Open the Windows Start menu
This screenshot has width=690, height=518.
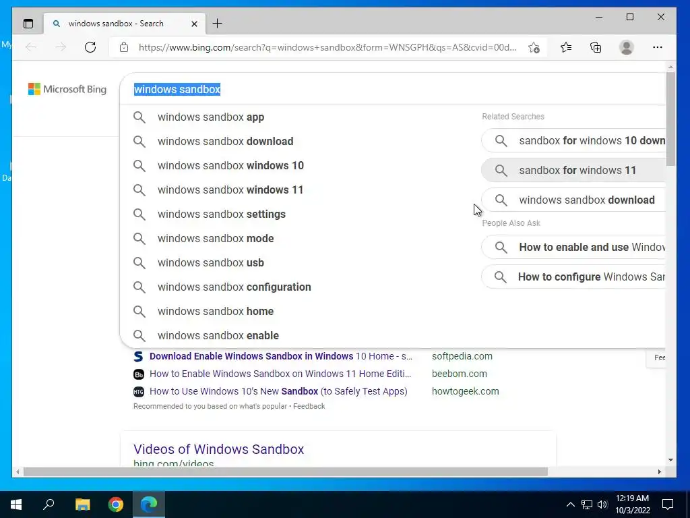pos(16,505)
